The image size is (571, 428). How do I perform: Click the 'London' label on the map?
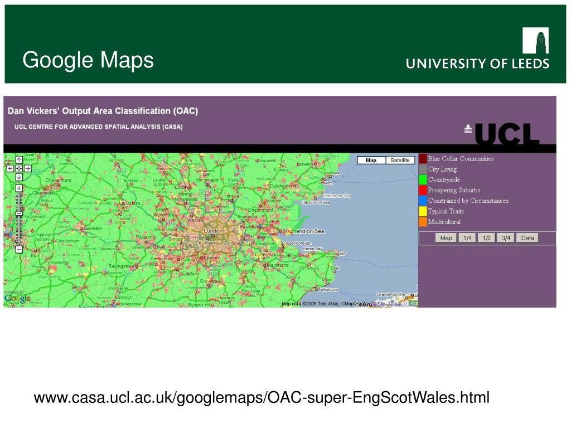[x=213, y=231]
